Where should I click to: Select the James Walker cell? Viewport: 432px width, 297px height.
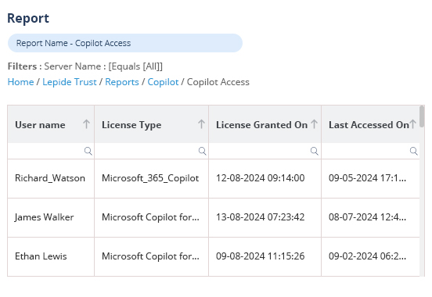tap(51, 217)
